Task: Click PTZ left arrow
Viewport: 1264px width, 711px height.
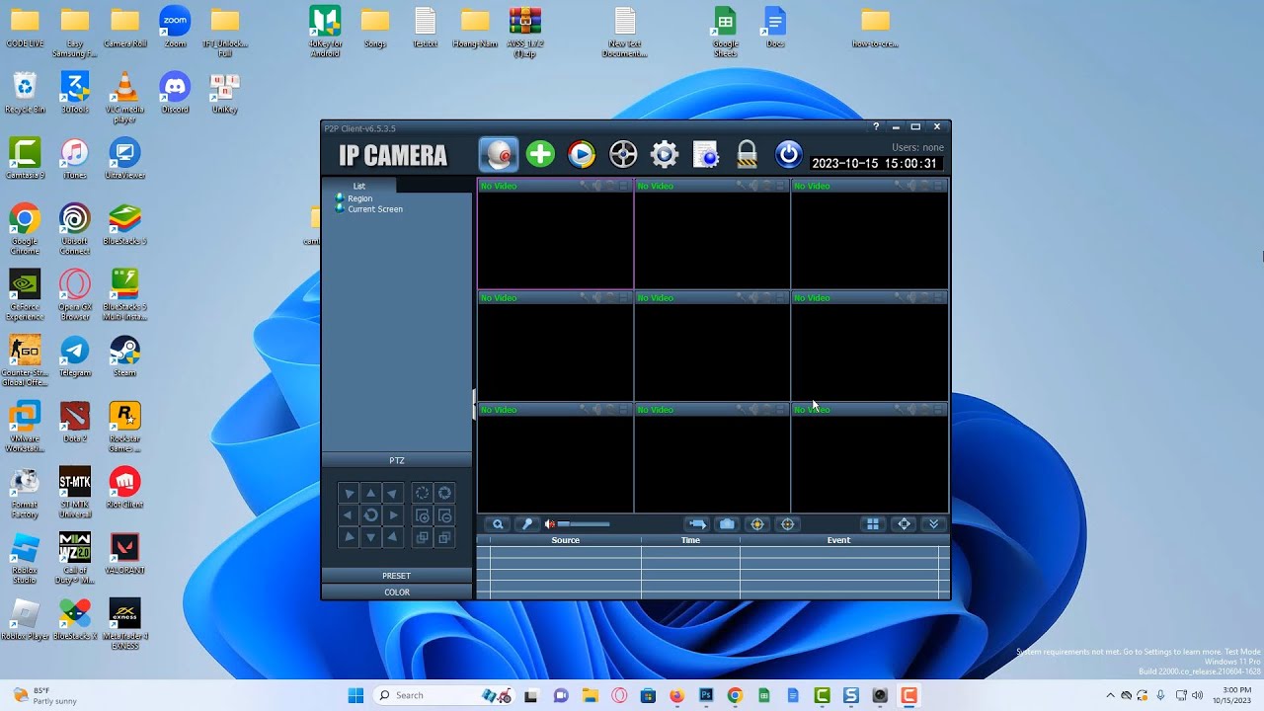Action: pos(348,515)
